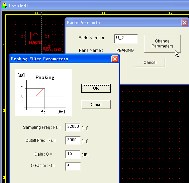189x183 pixels.
Task: Close the Parts Attribute dialog
Action: (185, 23)
